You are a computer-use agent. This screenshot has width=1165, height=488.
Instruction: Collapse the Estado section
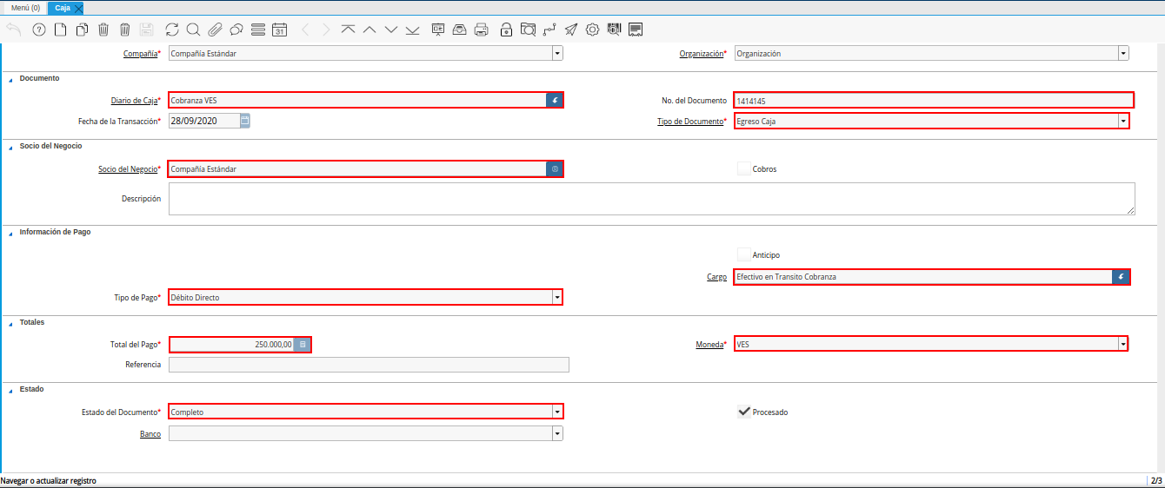point(10,390)
